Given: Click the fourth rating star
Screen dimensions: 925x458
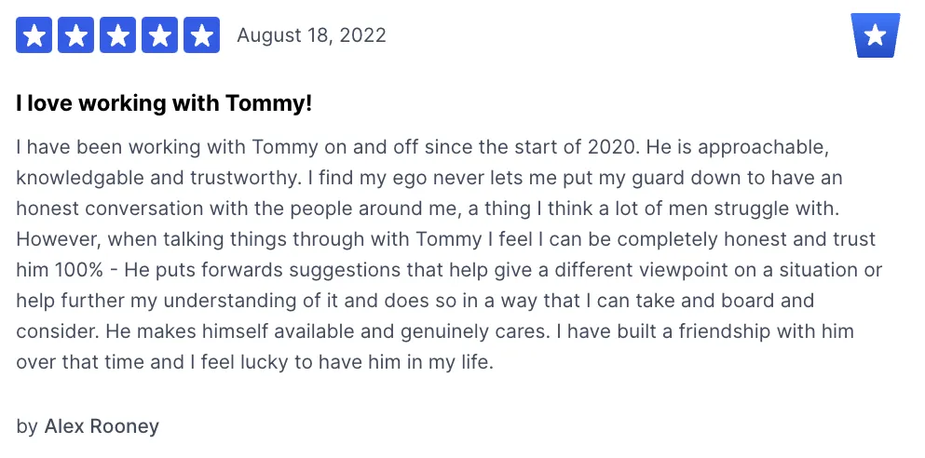Looking at the screenshot, I should click(159, 34).
